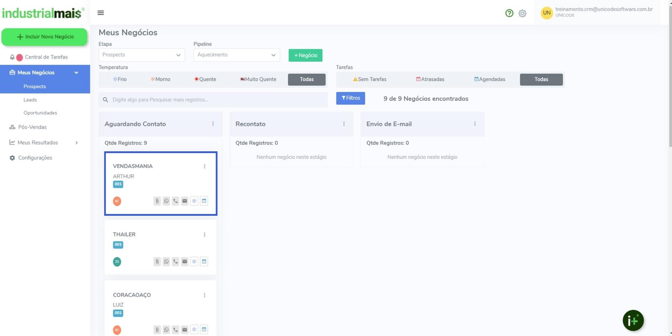The height and width of the screenshot is (336, 672).
Task: Click the Incluir Novo Negócio button
Action: (x=45, y=37)
